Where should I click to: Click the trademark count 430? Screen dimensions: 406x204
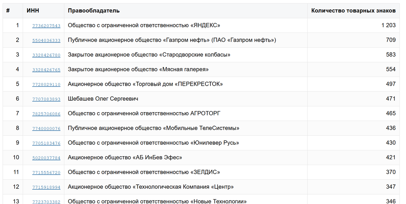(x=391, y=143)
